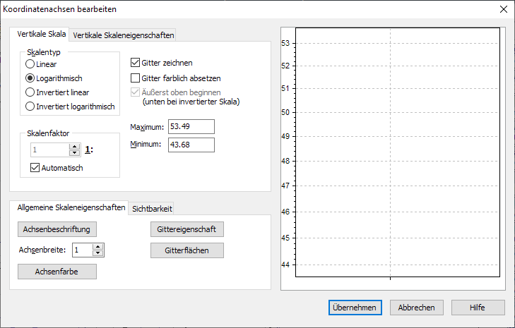
Task: Click the Gittereigenschaft button
Action: click(187, 229)
